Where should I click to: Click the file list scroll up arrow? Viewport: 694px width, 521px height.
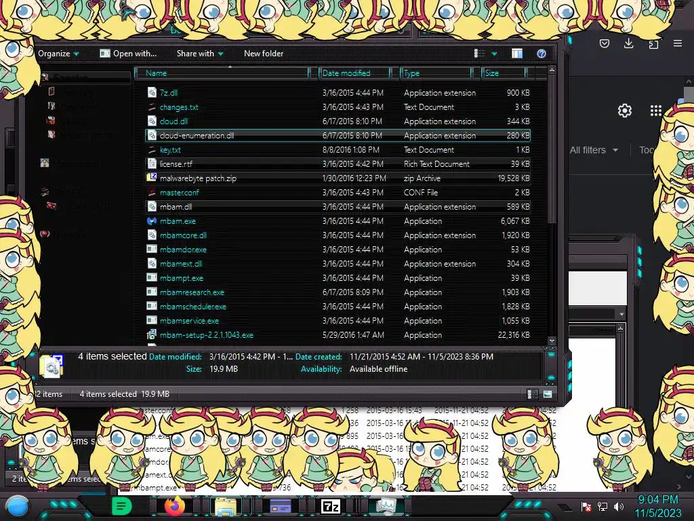pos(552,70)
